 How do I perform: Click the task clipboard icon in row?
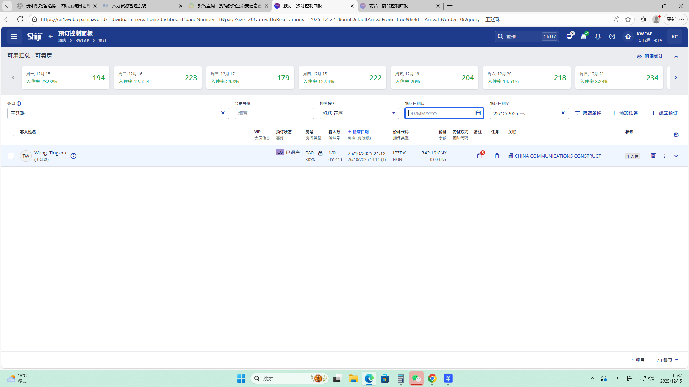coord(497,156)
